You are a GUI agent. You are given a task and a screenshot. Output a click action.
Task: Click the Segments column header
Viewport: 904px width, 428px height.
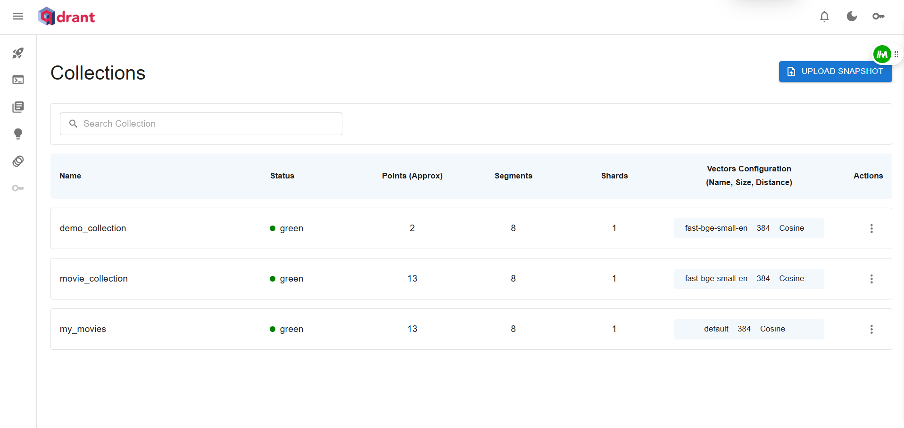[x=513, y=176]
